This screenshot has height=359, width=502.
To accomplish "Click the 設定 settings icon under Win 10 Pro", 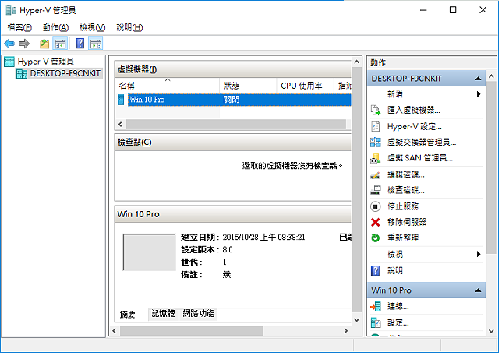I will 376,322.
